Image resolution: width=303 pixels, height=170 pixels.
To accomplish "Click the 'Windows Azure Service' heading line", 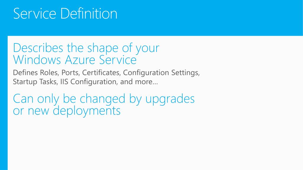I will point(75,60).
